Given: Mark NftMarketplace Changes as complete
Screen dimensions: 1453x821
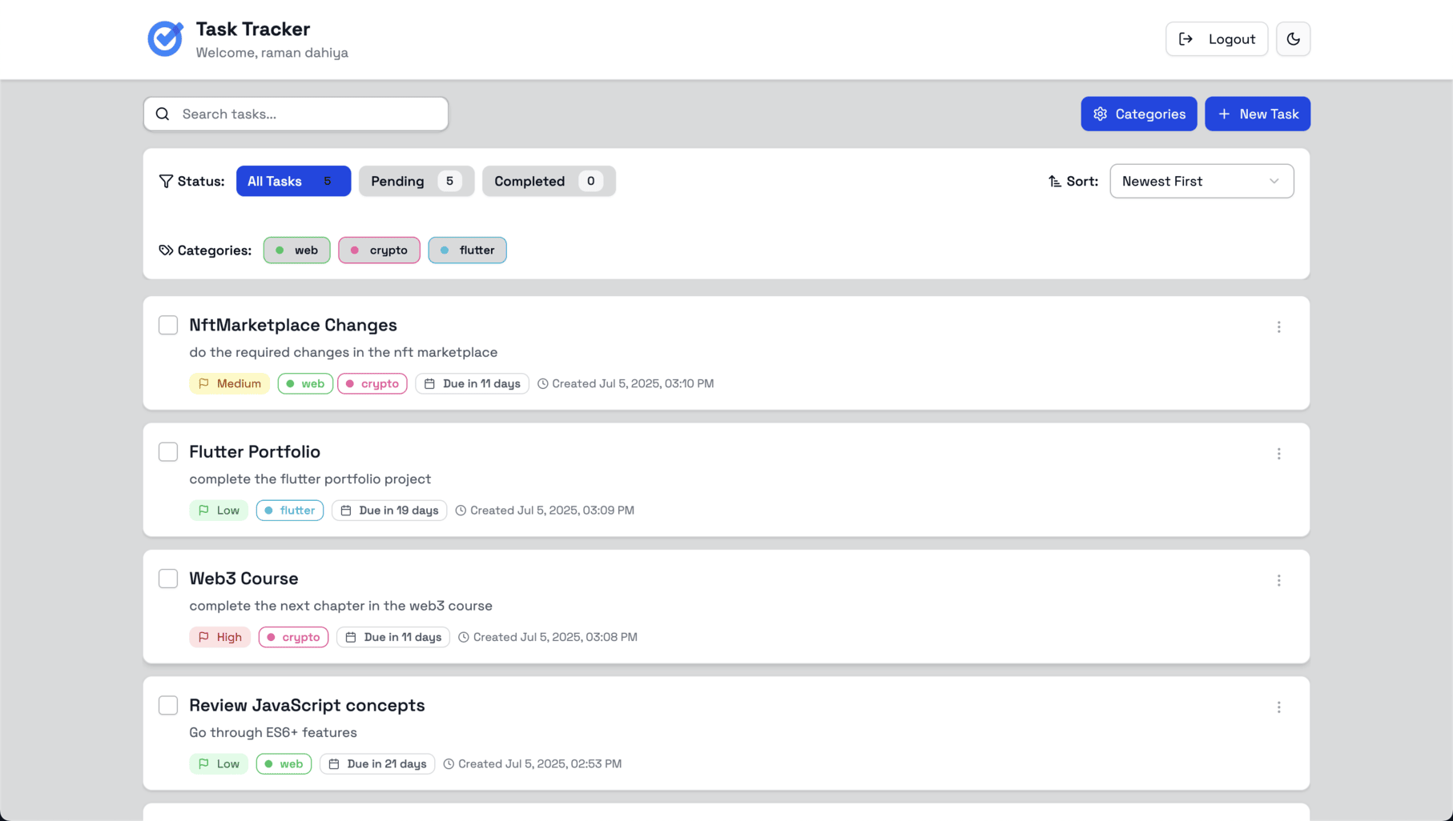Looking at the screenshot, I should tap(168, 325).
